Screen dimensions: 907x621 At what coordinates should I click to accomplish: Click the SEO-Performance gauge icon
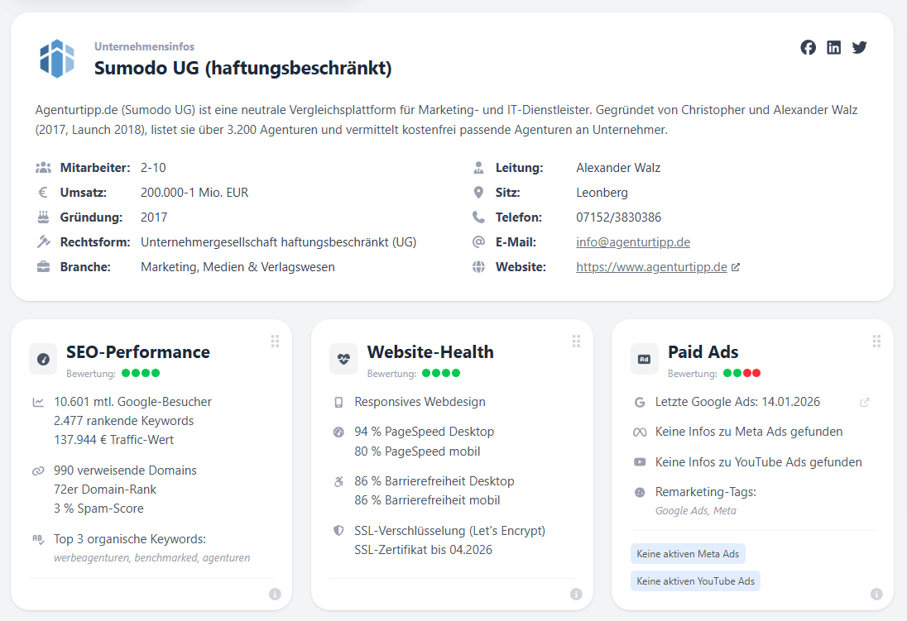[43, 359]
